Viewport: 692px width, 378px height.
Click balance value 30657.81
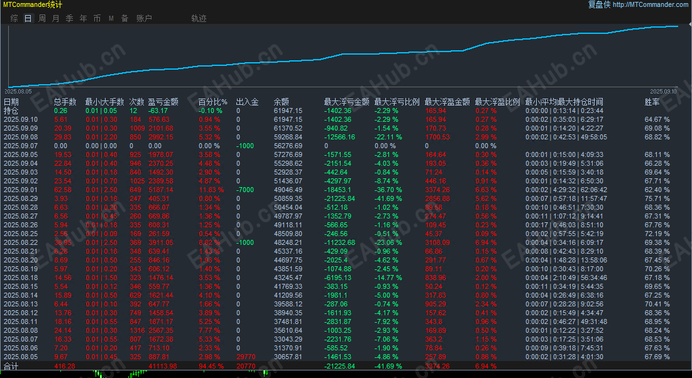pos(288,357)
